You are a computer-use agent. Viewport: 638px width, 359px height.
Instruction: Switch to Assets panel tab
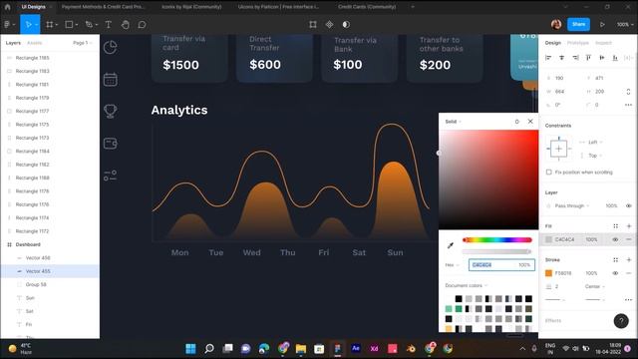[35, 43]
